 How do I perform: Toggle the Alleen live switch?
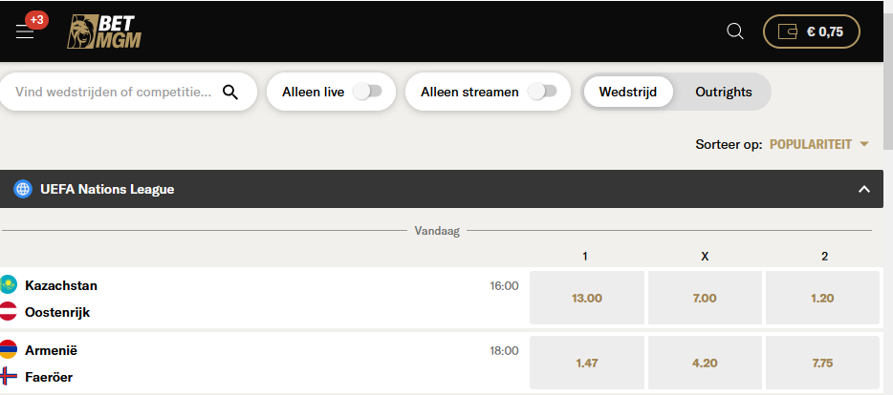click(x=367, y=92)
